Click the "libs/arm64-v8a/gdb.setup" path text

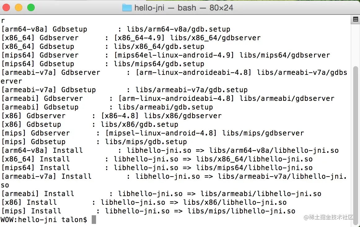178,29
